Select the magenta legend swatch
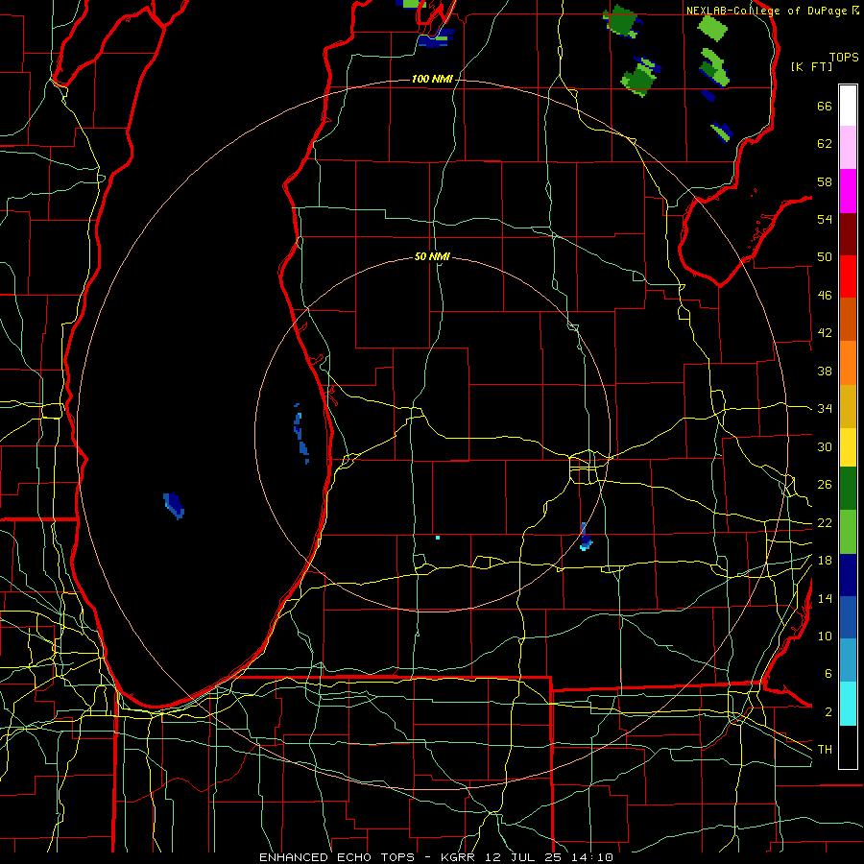 [848, 191]
